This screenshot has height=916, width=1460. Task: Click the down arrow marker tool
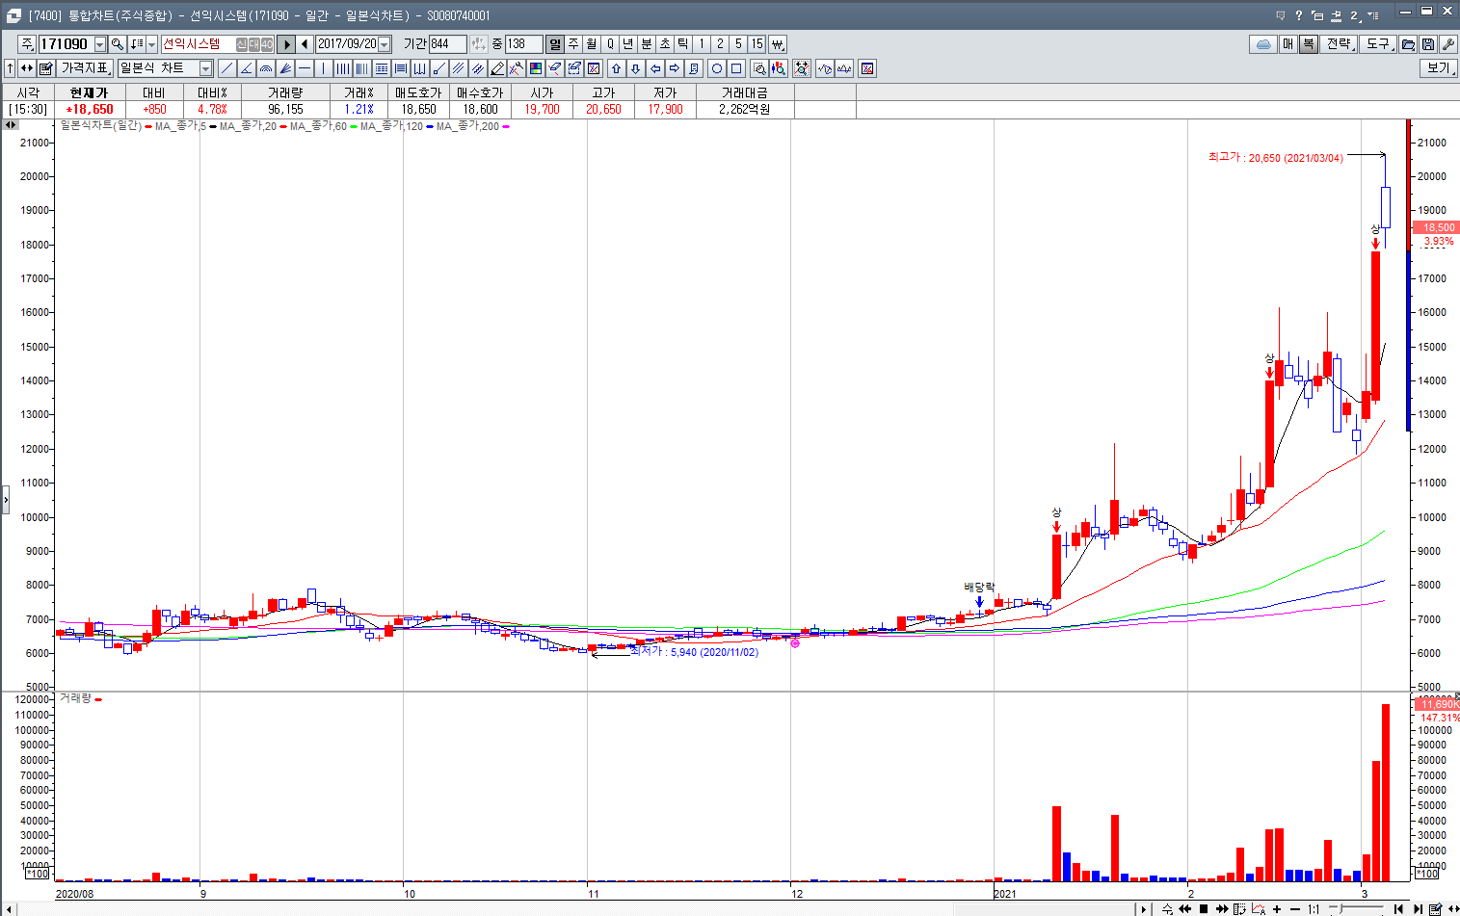[x=636, y=68]
